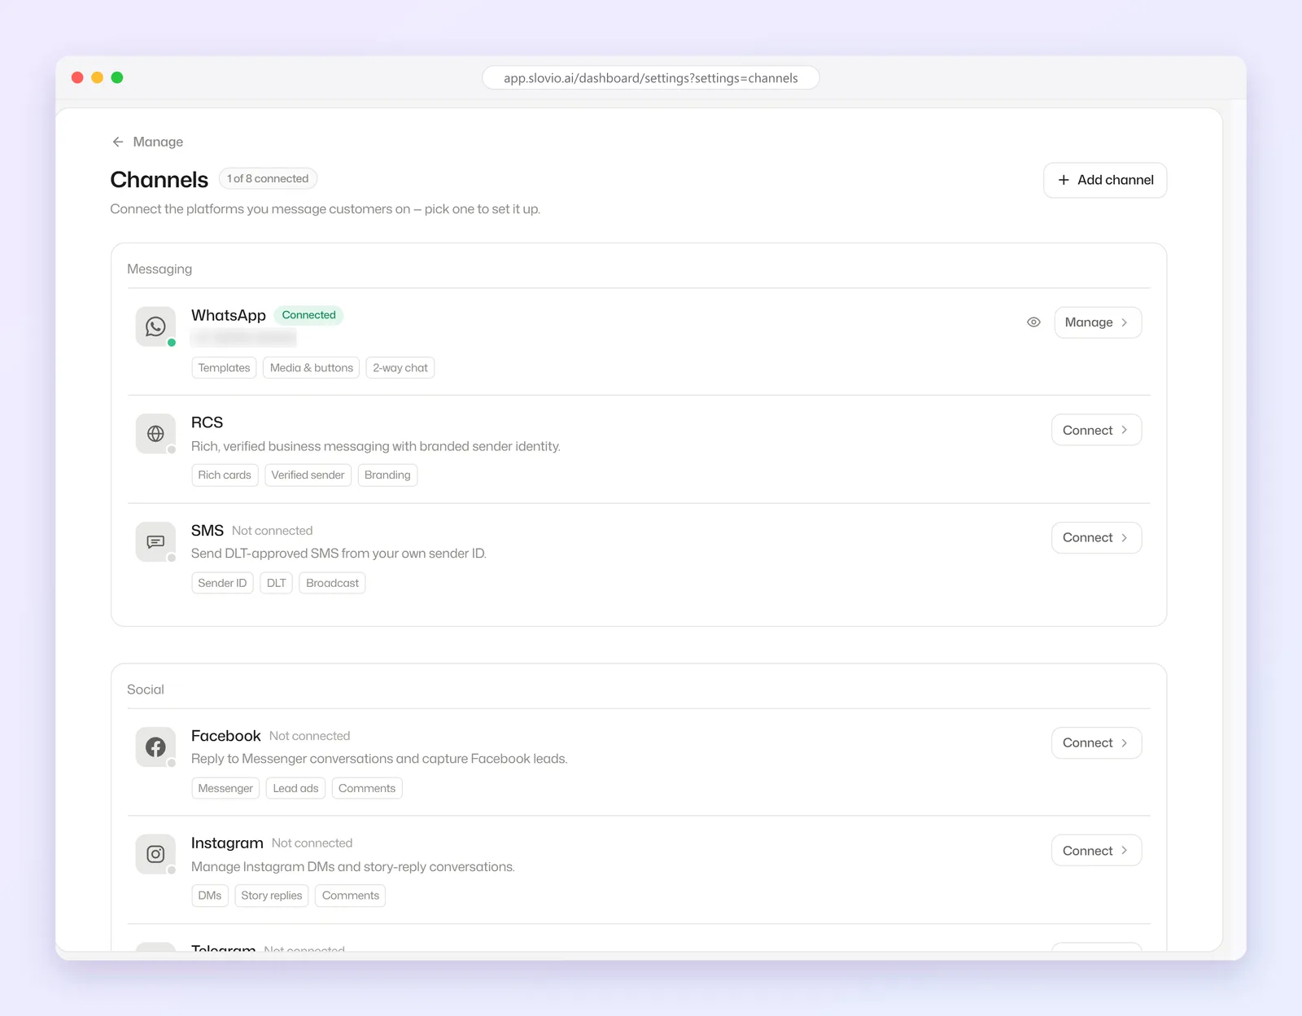Screen dimensions: 1302x1016
Task: Go back via the Manage breadcrumb link
Action: tap(158, 142)
